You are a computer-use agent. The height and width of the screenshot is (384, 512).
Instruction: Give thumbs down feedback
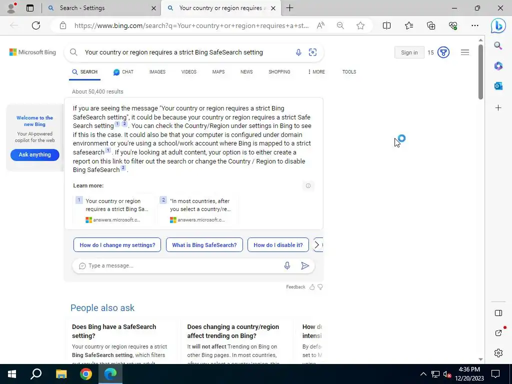[320, 287]
